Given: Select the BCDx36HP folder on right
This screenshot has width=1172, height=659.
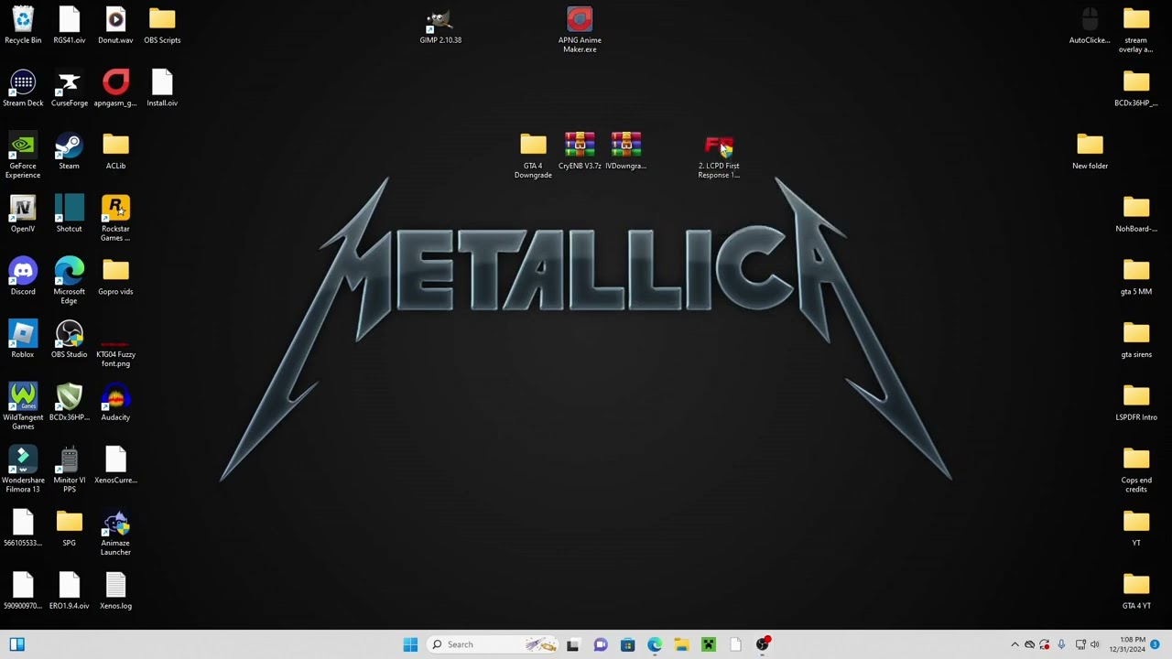Looking at the screenshot, I should [1136, 89].
